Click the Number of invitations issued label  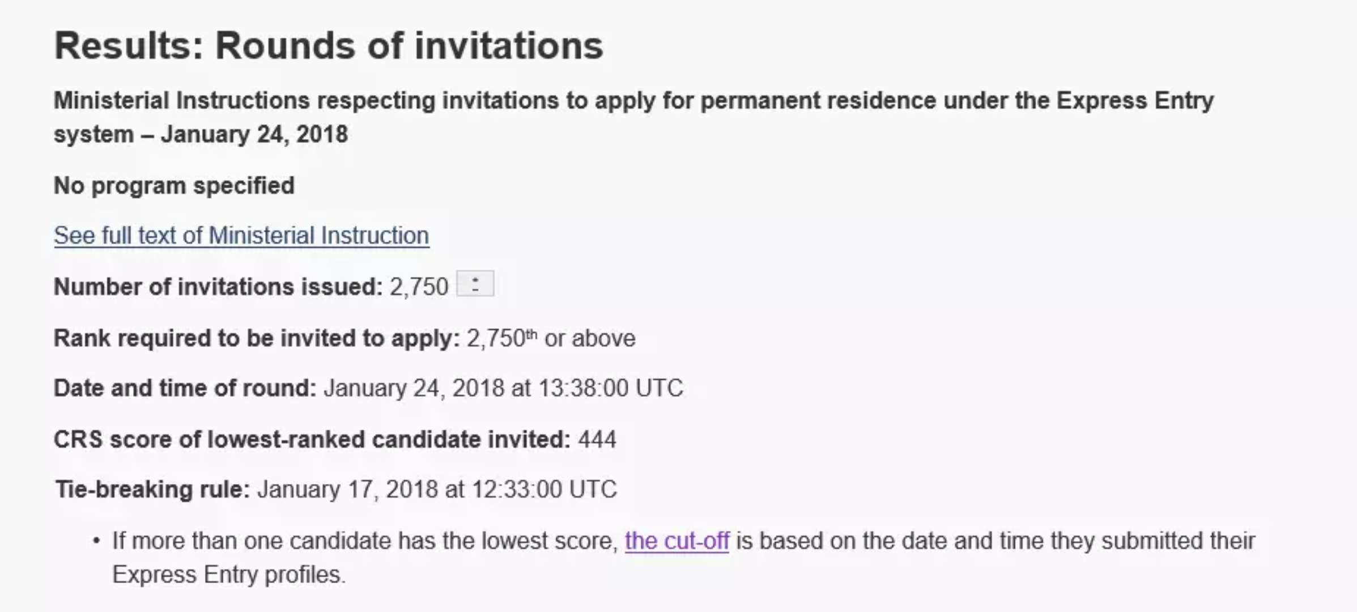[x=218, y=287]
